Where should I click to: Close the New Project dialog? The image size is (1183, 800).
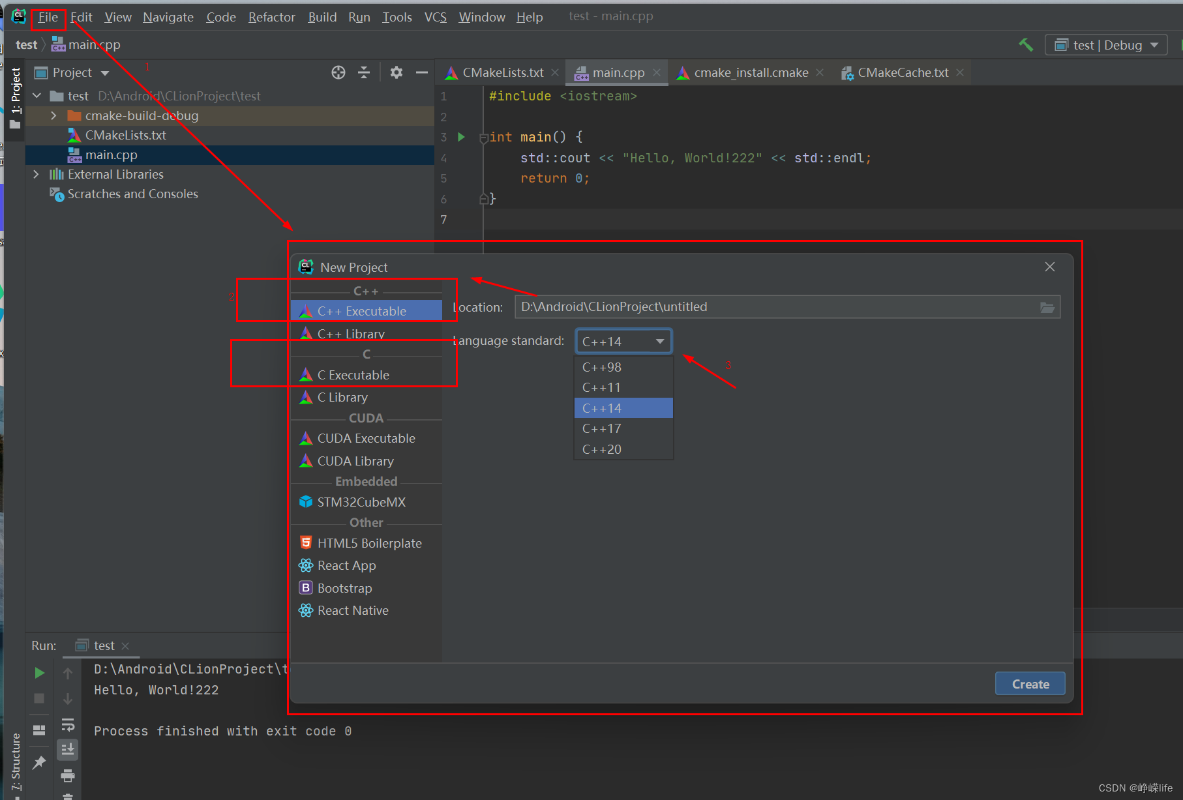[x=1050, y=267]
